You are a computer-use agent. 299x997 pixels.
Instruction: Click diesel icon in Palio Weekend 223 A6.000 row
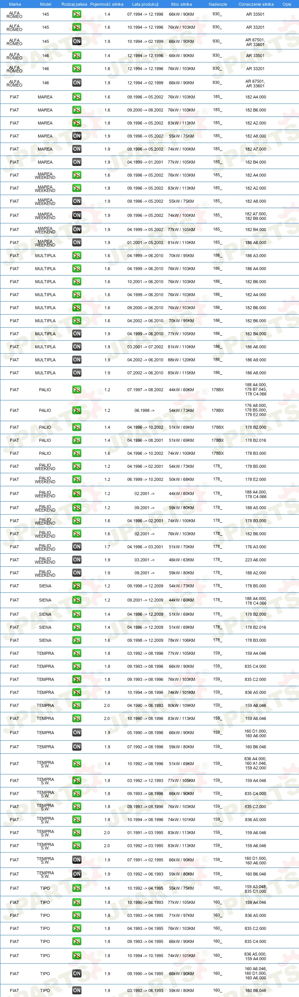[x=76, y=560]
